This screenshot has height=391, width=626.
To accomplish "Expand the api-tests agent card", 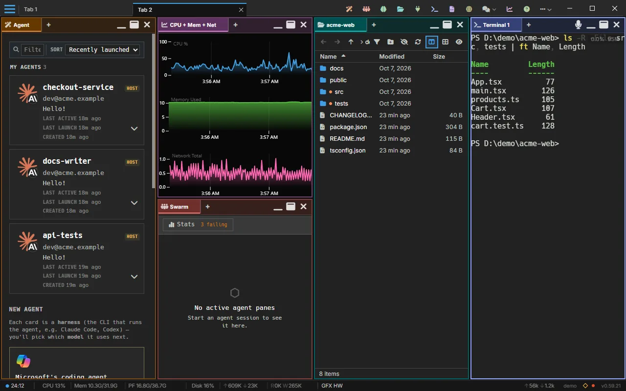I will click(134, 277).
